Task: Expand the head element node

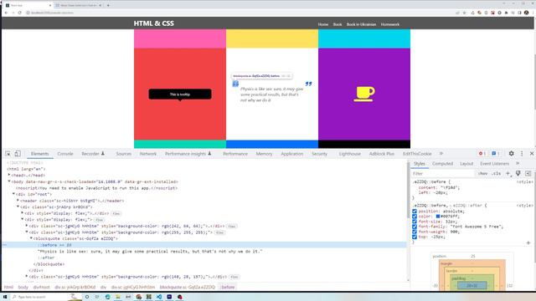Action: 9,175
